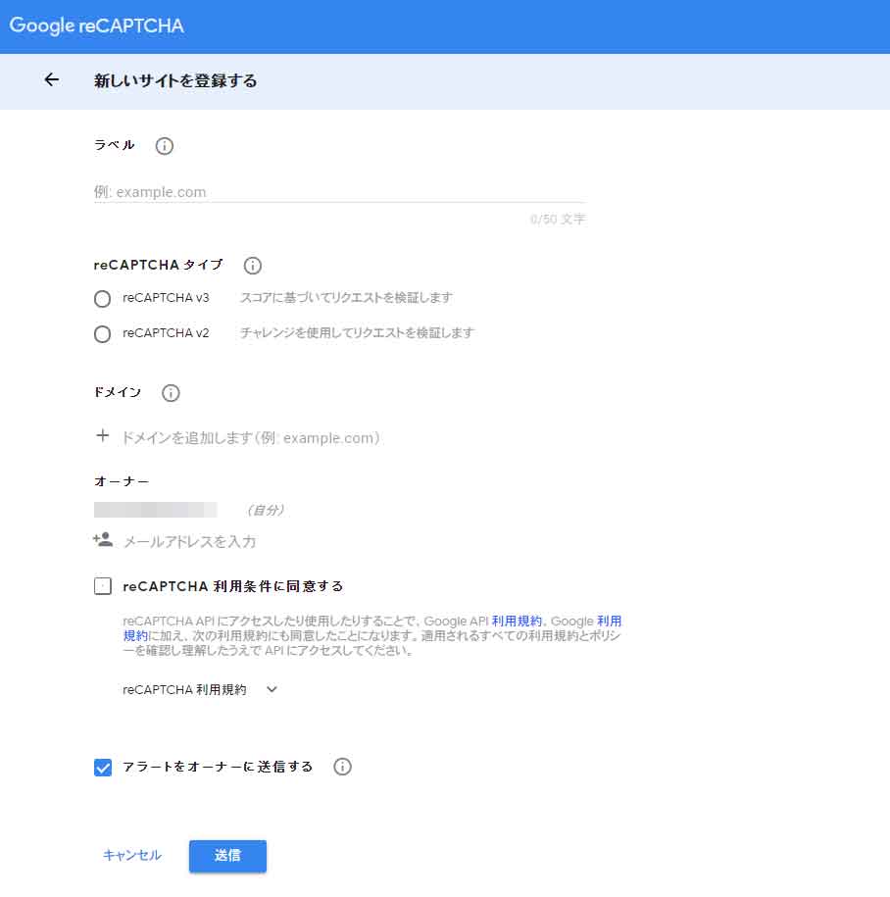The width and height of the screenshot is (890, 897).
Task: Click the キャンセル button
Action: (x=132, y=855)
